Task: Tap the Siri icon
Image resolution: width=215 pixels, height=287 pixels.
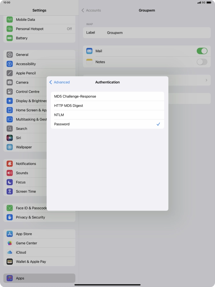Action: (x=10, y=138)
